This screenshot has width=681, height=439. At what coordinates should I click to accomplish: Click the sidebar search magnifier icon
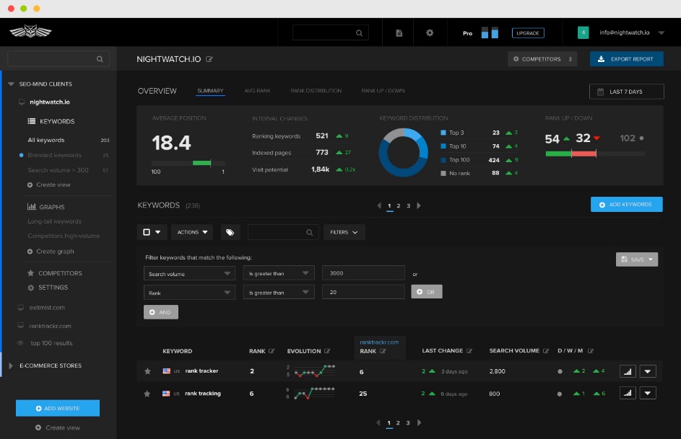point(100,59)
